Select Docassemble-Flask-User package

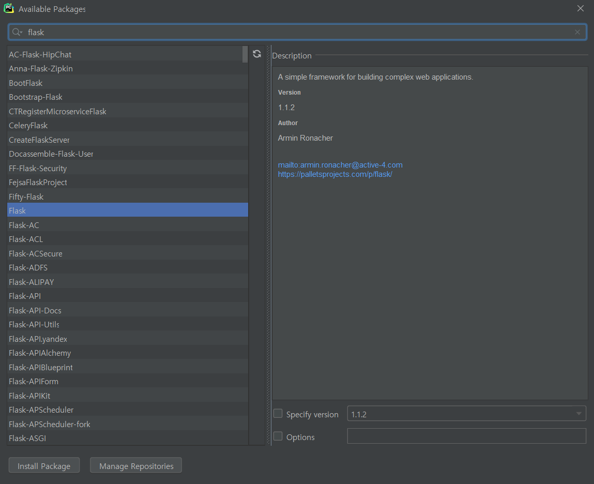point(128,154)
